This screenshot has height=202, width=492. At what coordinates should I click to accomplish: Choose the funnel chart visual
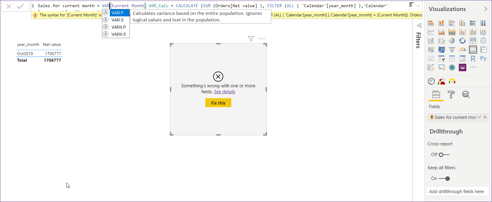point(452,50)
